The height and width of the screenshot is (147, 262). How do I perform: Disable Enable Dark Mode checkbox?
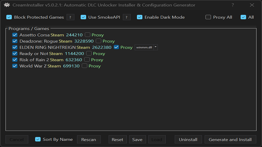[140, 17]
